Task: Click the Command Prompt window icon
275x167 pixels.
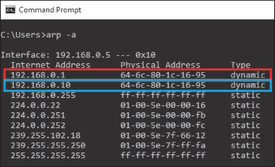Action: (10, 10)
